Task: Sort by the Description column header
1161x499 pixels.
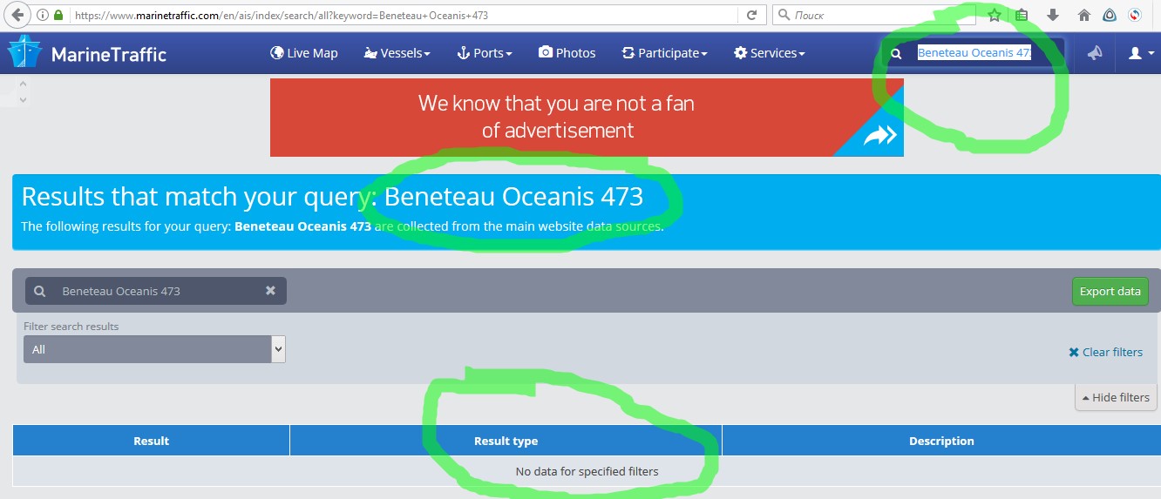Action: pyautogui.click(x=941, y=441)
